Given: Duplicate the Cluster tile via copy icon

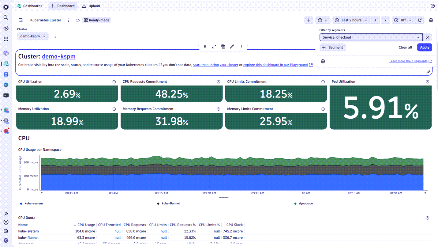Looking at the screenshot, I should (223, 46).
